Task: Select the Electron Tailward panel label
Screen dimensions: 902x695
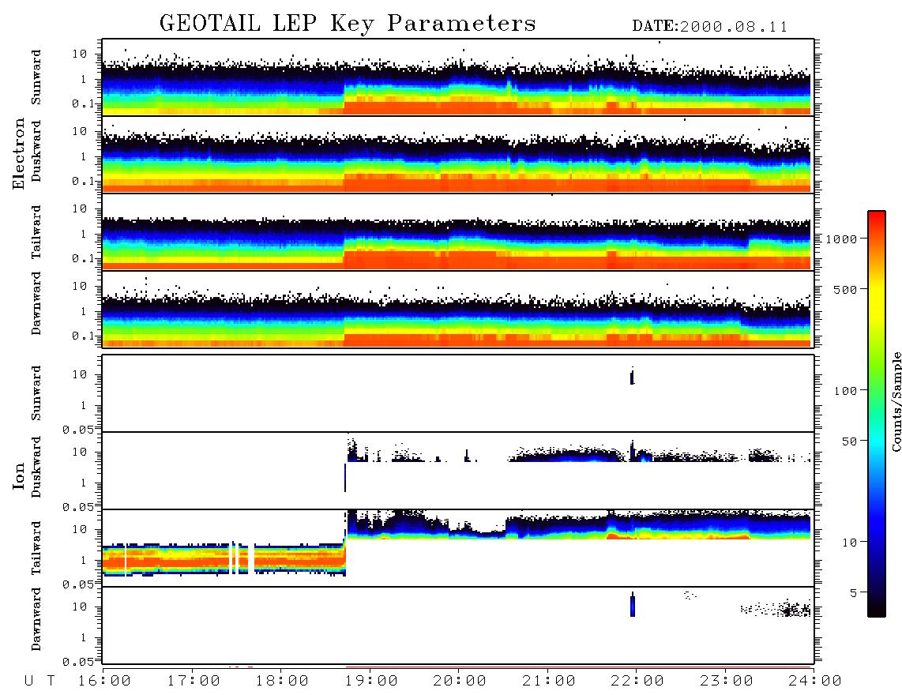Action: point(36,231)
